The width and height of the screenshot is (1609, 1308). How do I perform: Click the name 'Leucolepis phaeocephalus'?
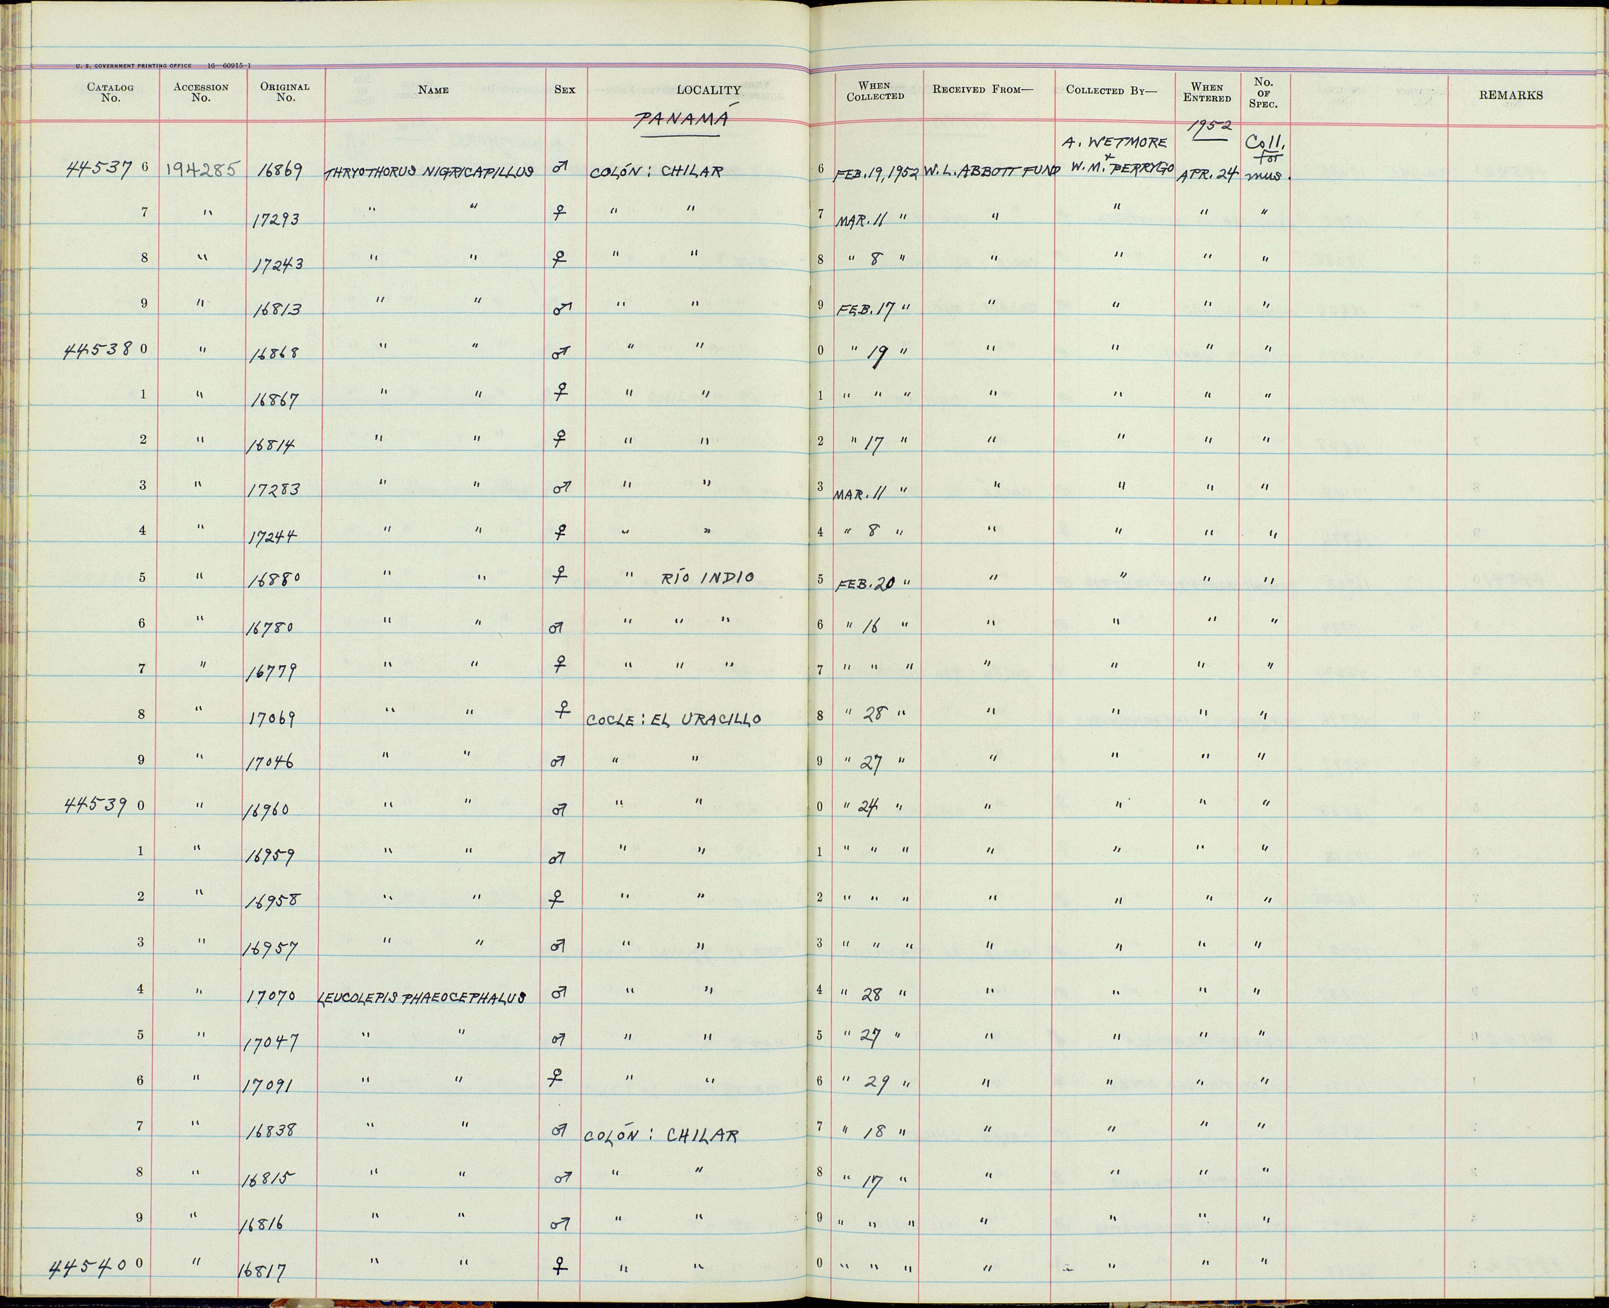422,997
